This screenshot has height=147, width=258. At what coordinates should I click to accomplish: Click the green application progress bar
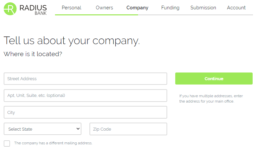point(96,15)
